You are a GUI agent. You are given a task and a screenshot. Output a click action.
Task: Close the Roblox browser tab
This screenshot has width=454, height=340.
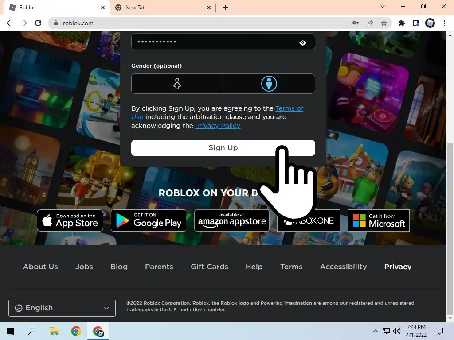coord(103,8)
